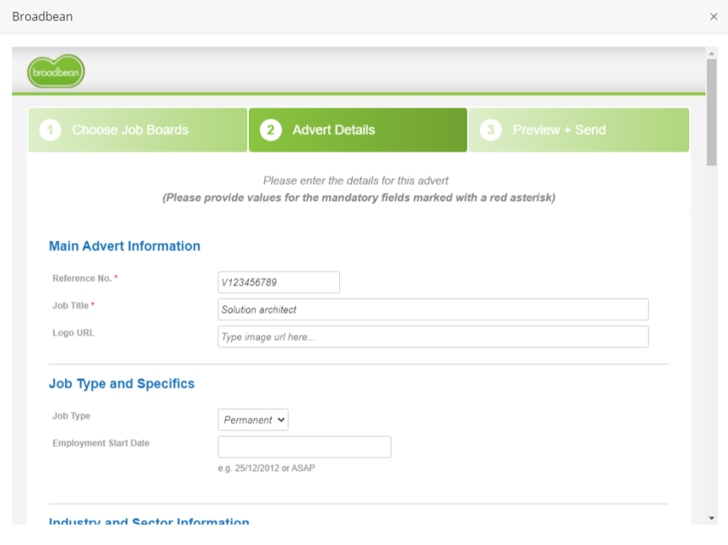Focus the Logo URL input
Screen dimensions: 728x545
tap(434, 337)
